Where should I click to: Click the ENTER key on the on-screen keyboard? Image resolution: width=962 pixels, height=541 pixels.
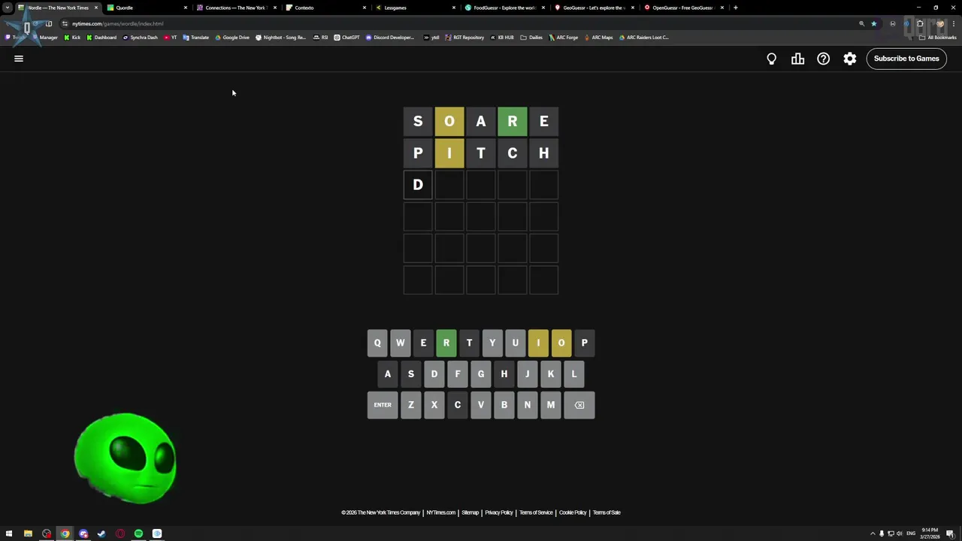pyautogui.click(x=383, y=405)
